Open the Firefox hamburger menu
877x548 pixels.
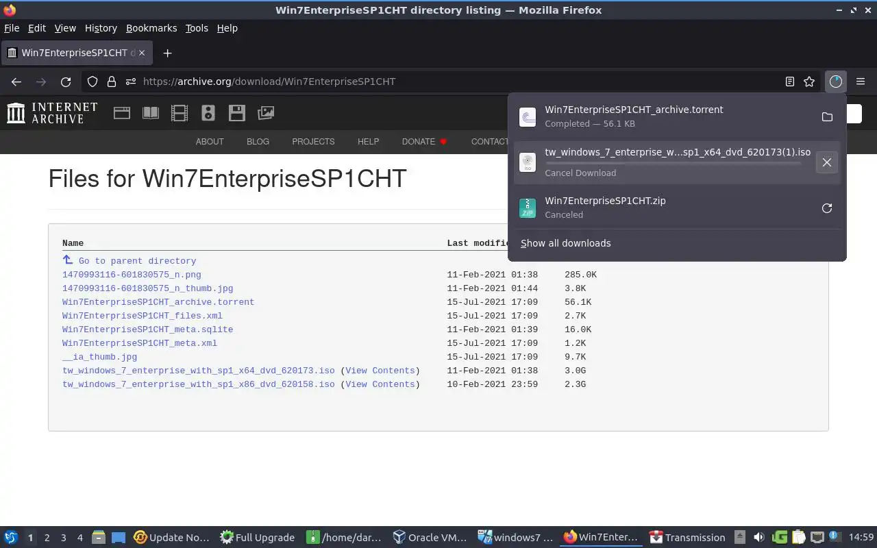coord(861,82)
